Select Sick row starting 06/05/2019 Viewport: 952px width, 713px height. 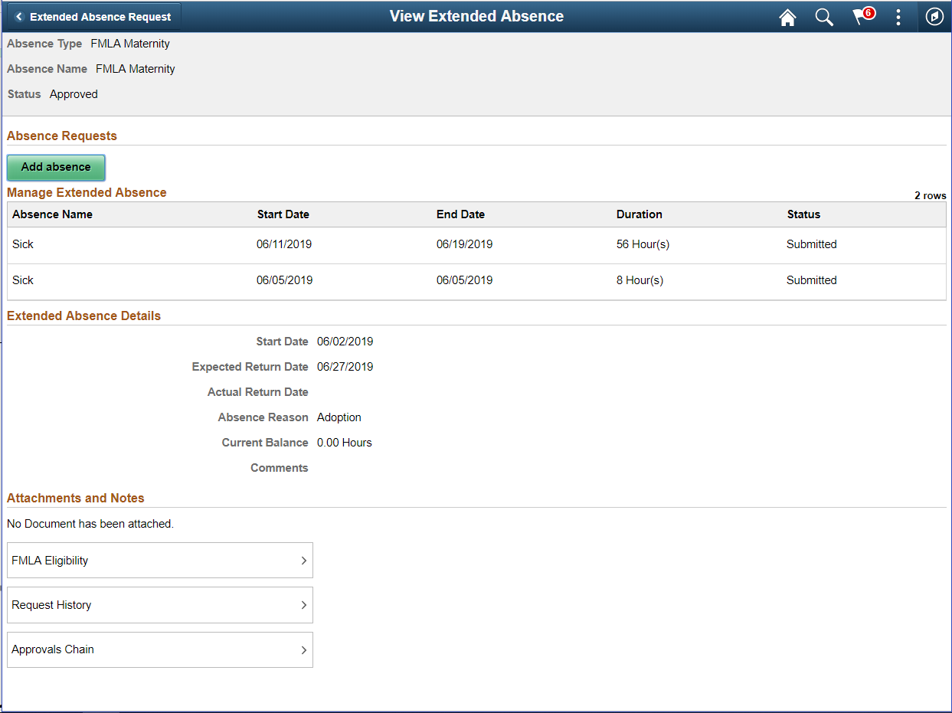click(x=476, y=281)
